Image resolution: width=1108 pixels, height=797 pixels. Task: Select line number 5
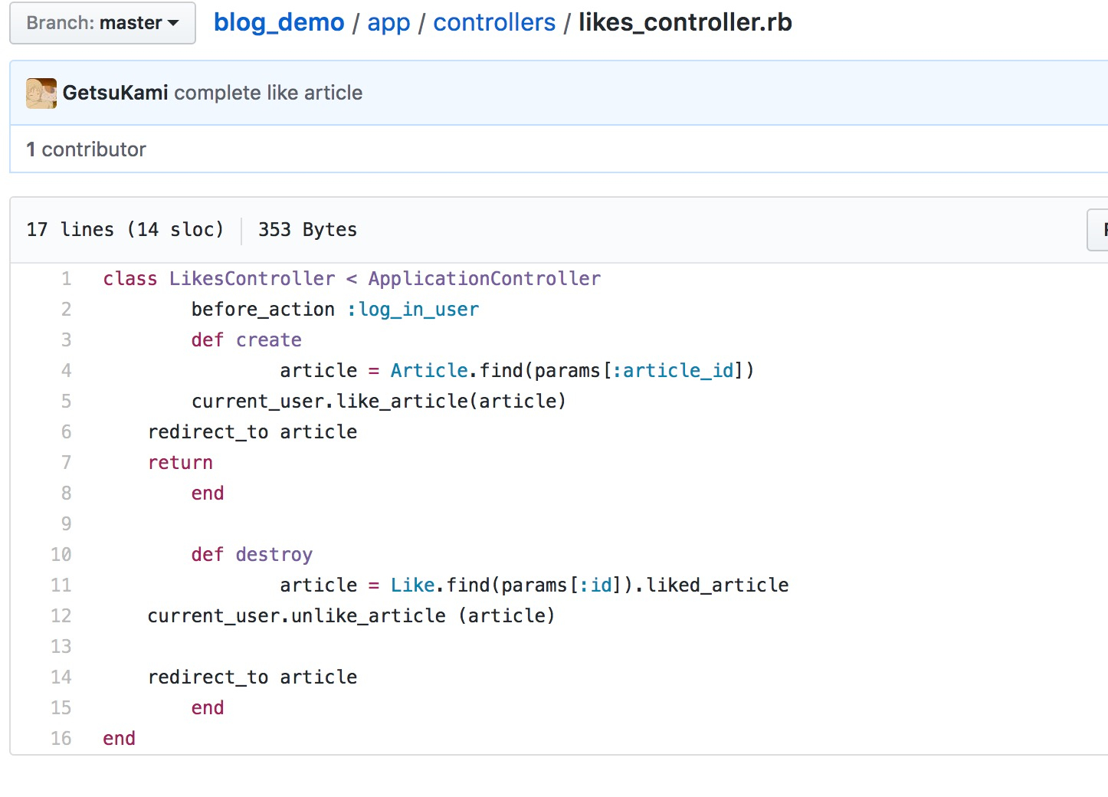click(66, 401)
